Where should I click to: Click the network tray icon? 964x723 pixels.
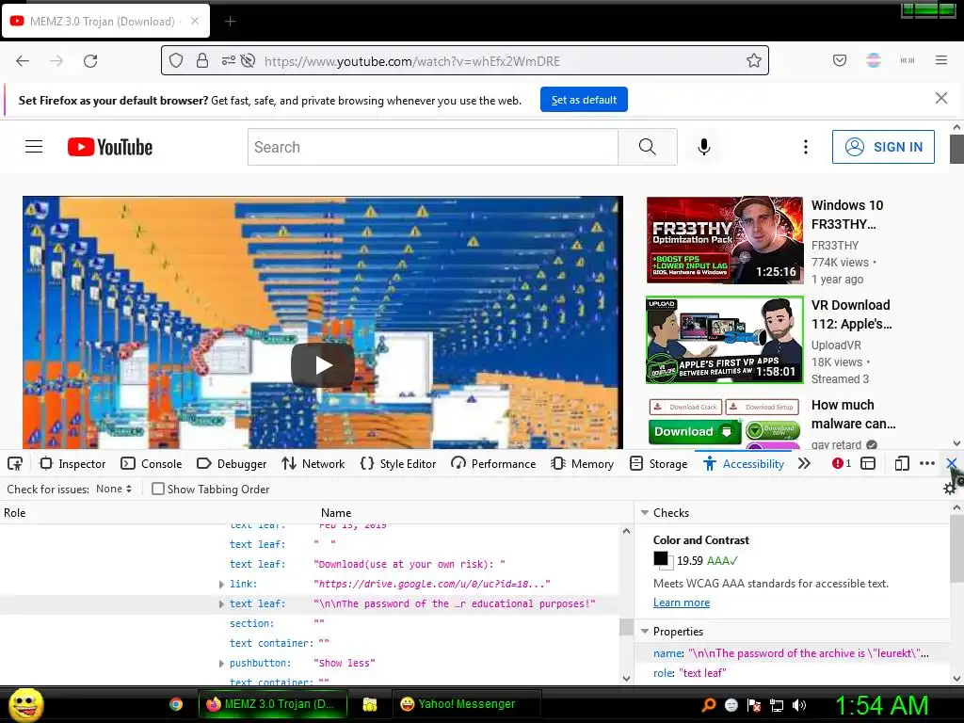pyautogui.click(x=777, y=705)
